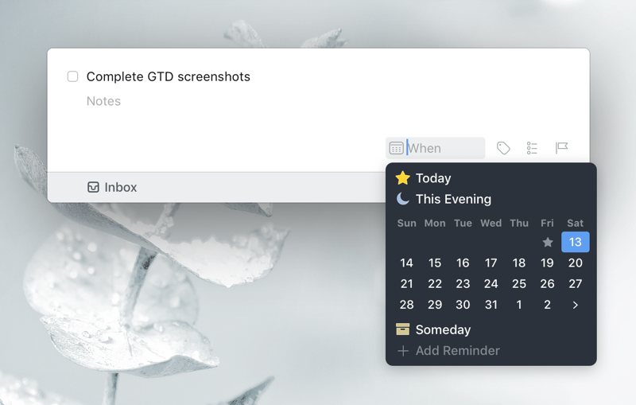
Task: Pick date 17 in calendar
Action: 491,263
